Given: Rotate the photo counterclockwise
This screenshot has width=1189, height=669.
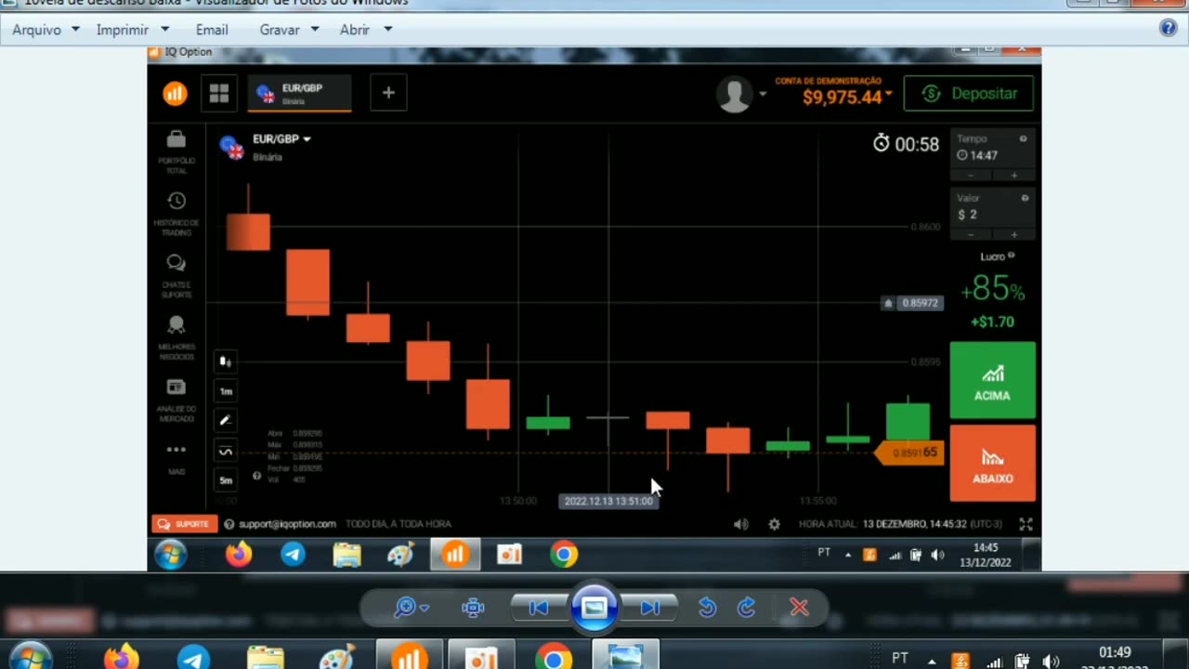Looking at the screenshot, I should 707,608.
